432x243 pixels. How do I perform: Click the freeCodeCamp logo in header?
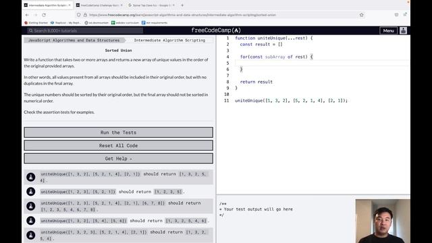click(216, 30)
